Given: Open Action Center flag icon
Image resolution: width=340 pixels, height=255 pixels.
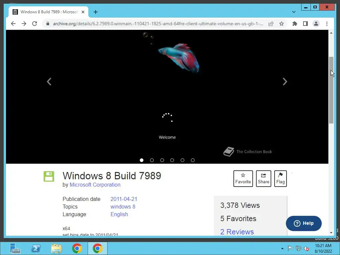Looking at the screenshot, I should (290, 248).
